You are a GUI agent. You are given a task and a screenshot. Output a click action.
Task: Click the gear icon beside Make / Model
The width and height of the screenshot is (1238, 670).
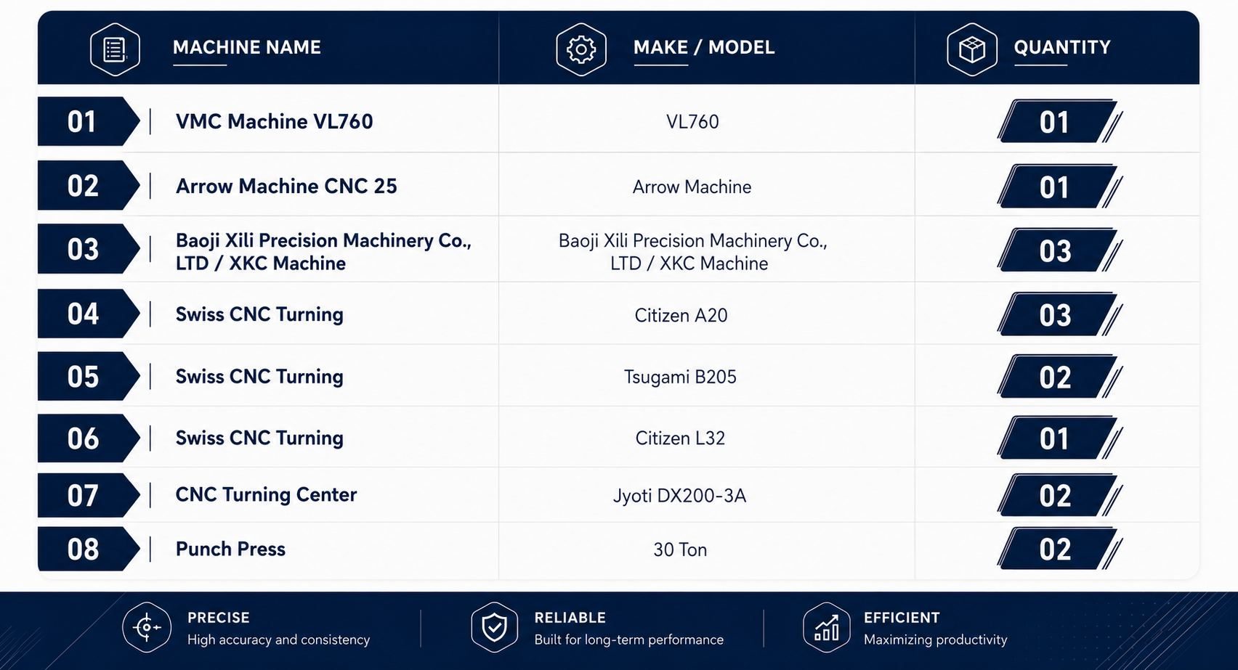(581, 49)
